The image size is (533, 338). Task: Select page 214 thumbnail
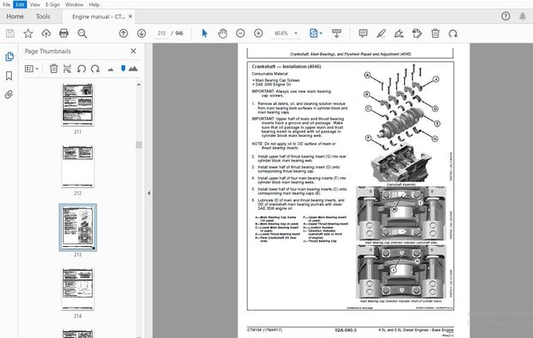78,289
